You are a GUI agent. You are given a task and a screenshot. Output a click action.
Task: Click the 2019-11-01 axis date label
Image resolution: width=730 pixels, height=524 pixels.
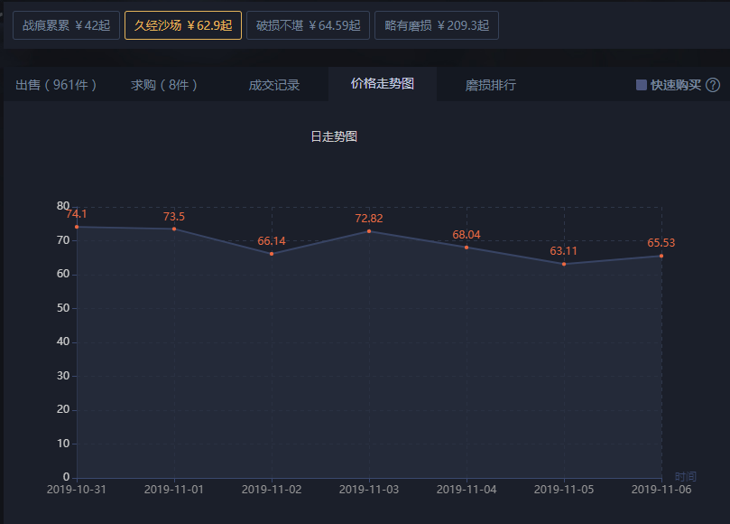point(174,490)
